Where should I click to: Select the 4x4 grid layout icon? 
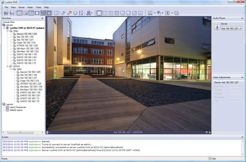pos(117,13)
